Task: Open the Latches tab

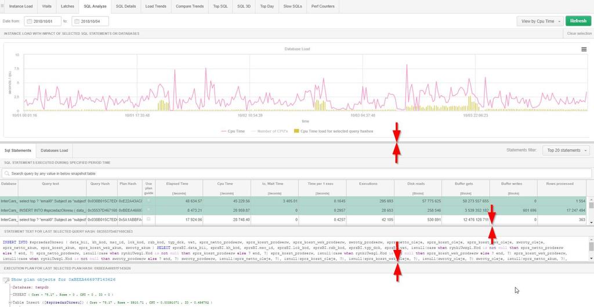Action: pos(67,6)
